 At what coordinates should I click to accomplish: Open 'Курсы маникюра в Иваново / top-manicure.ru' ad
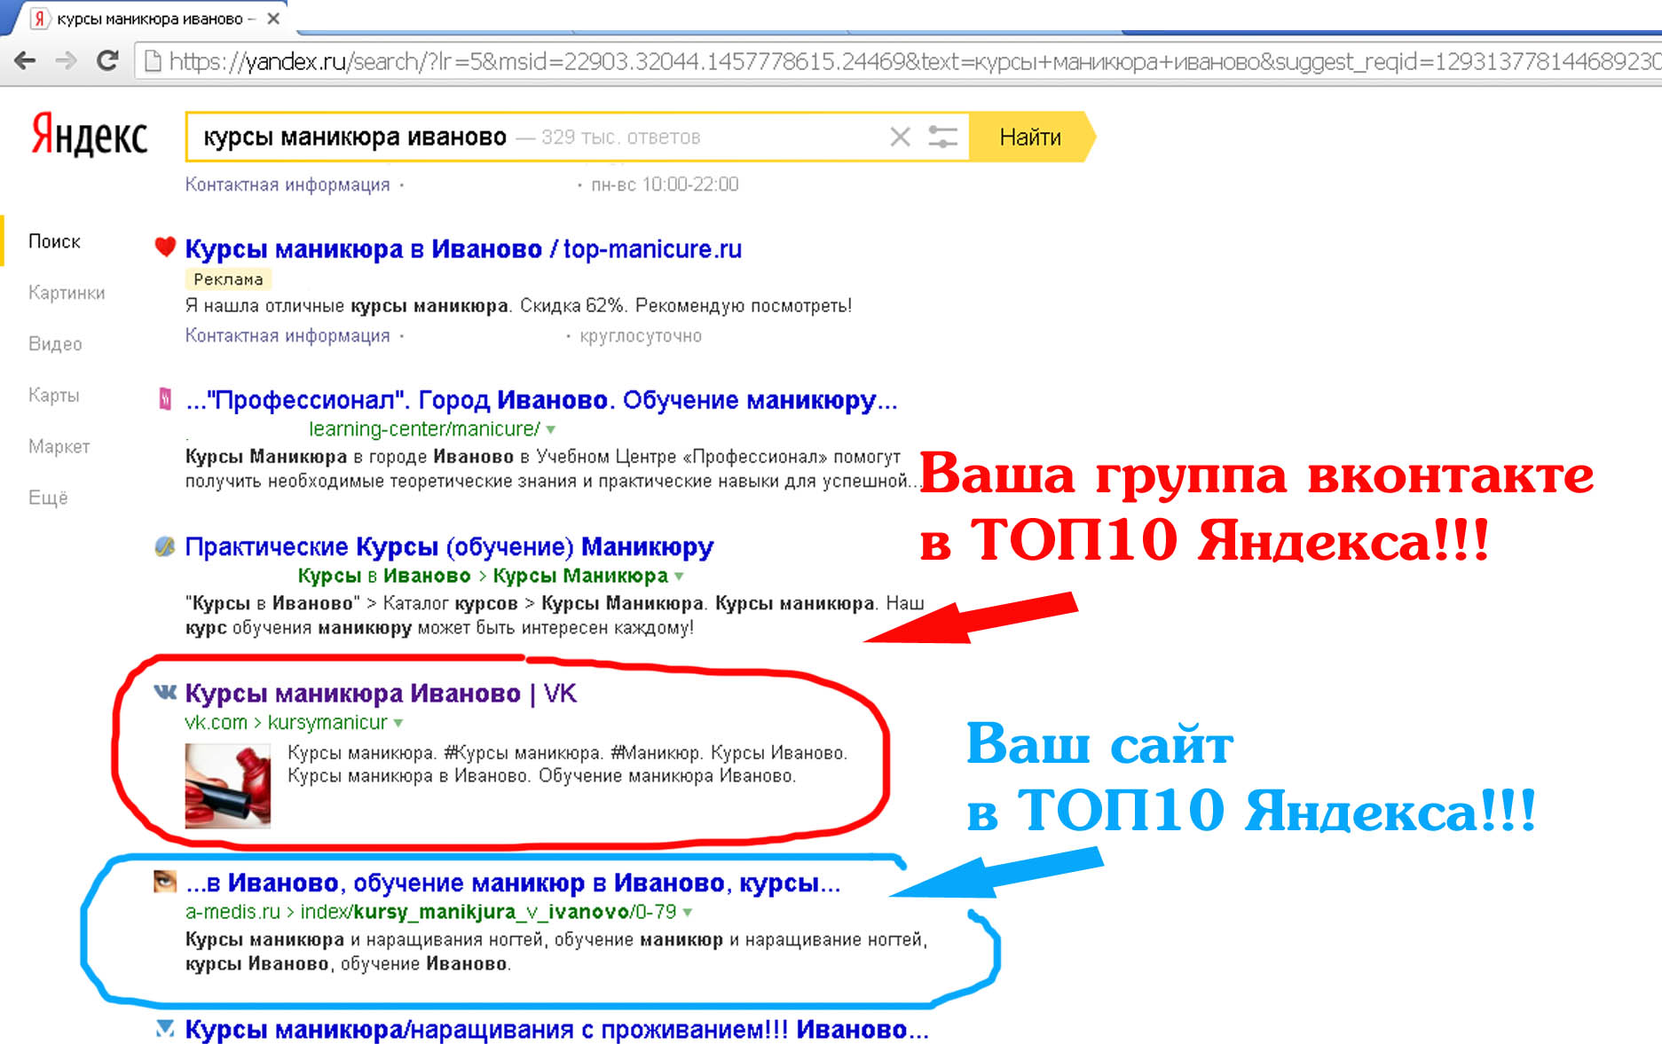463,249
